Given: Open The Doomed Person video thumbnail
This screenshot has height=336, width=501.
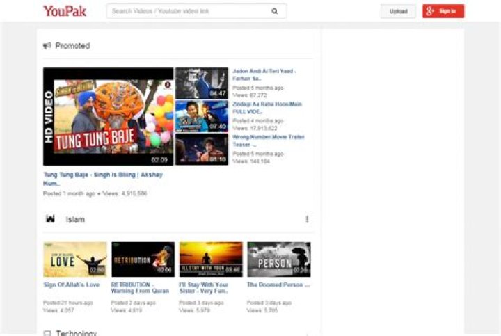Looking at the screenshot, I should (x=279, y=259).
